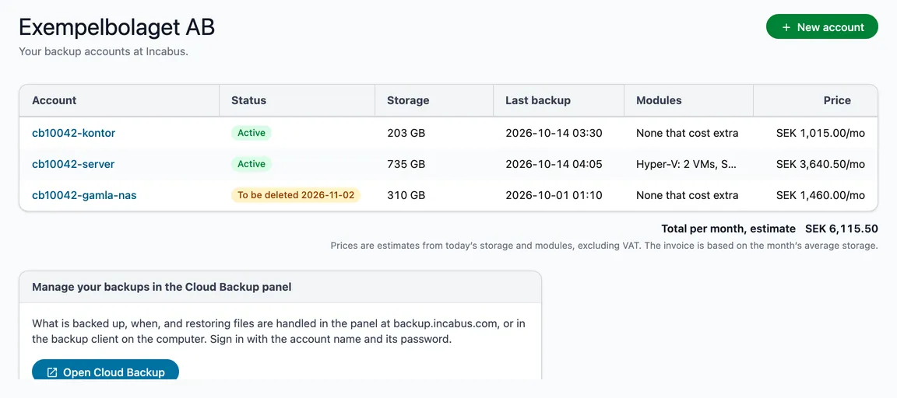Image resolution: width=897 pixels, height=398 pixels.
Task: Select the Storage column header
Action: pos(408,100)
